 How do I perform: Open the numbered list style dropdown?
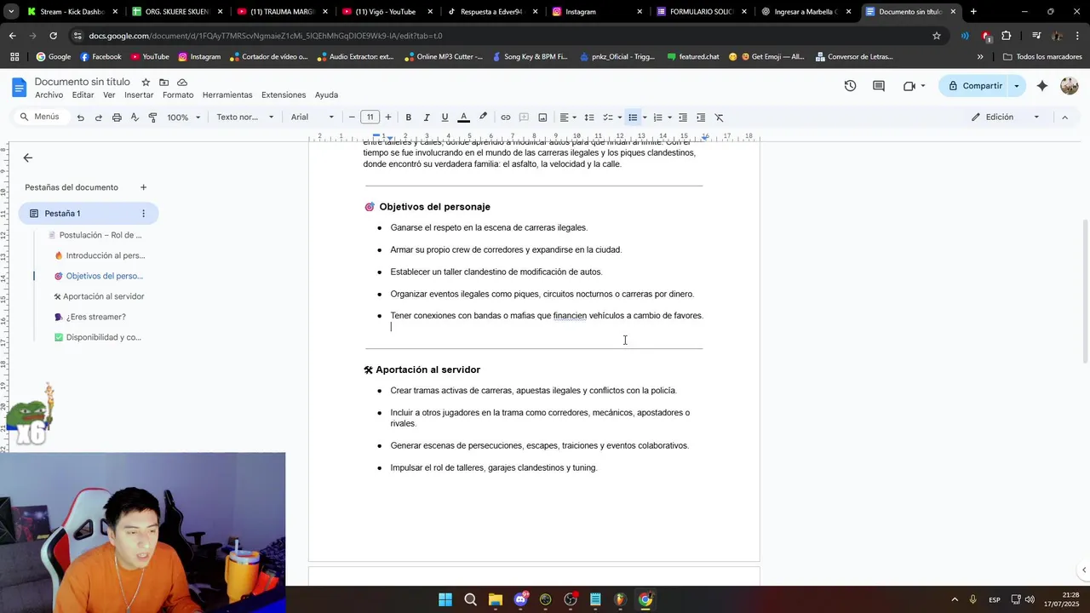coord(669,117)
